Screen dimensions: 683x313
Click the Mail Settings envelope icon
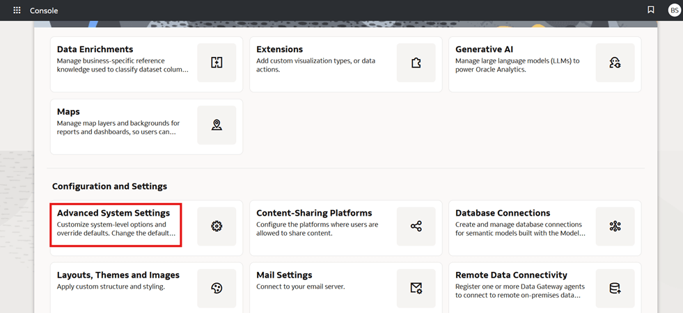416,288
